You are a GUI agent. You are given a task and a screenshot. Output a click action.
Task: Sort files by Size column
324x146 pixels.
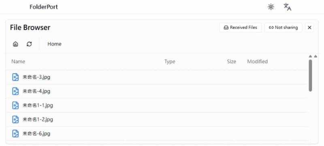pos(231,61)
